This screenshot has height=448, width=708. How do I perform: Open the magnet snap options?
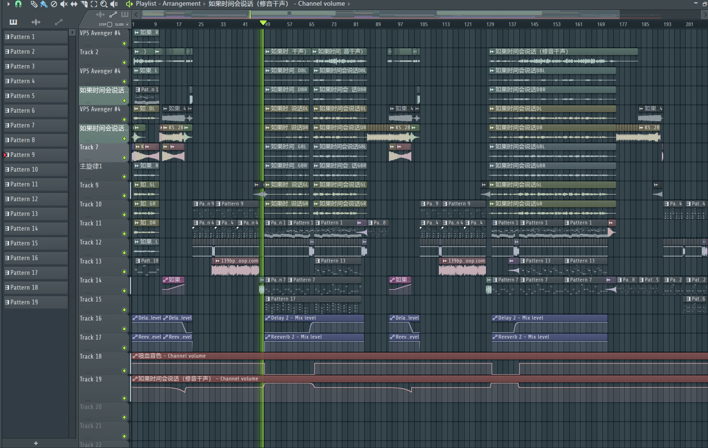click(x=18, y=4)
